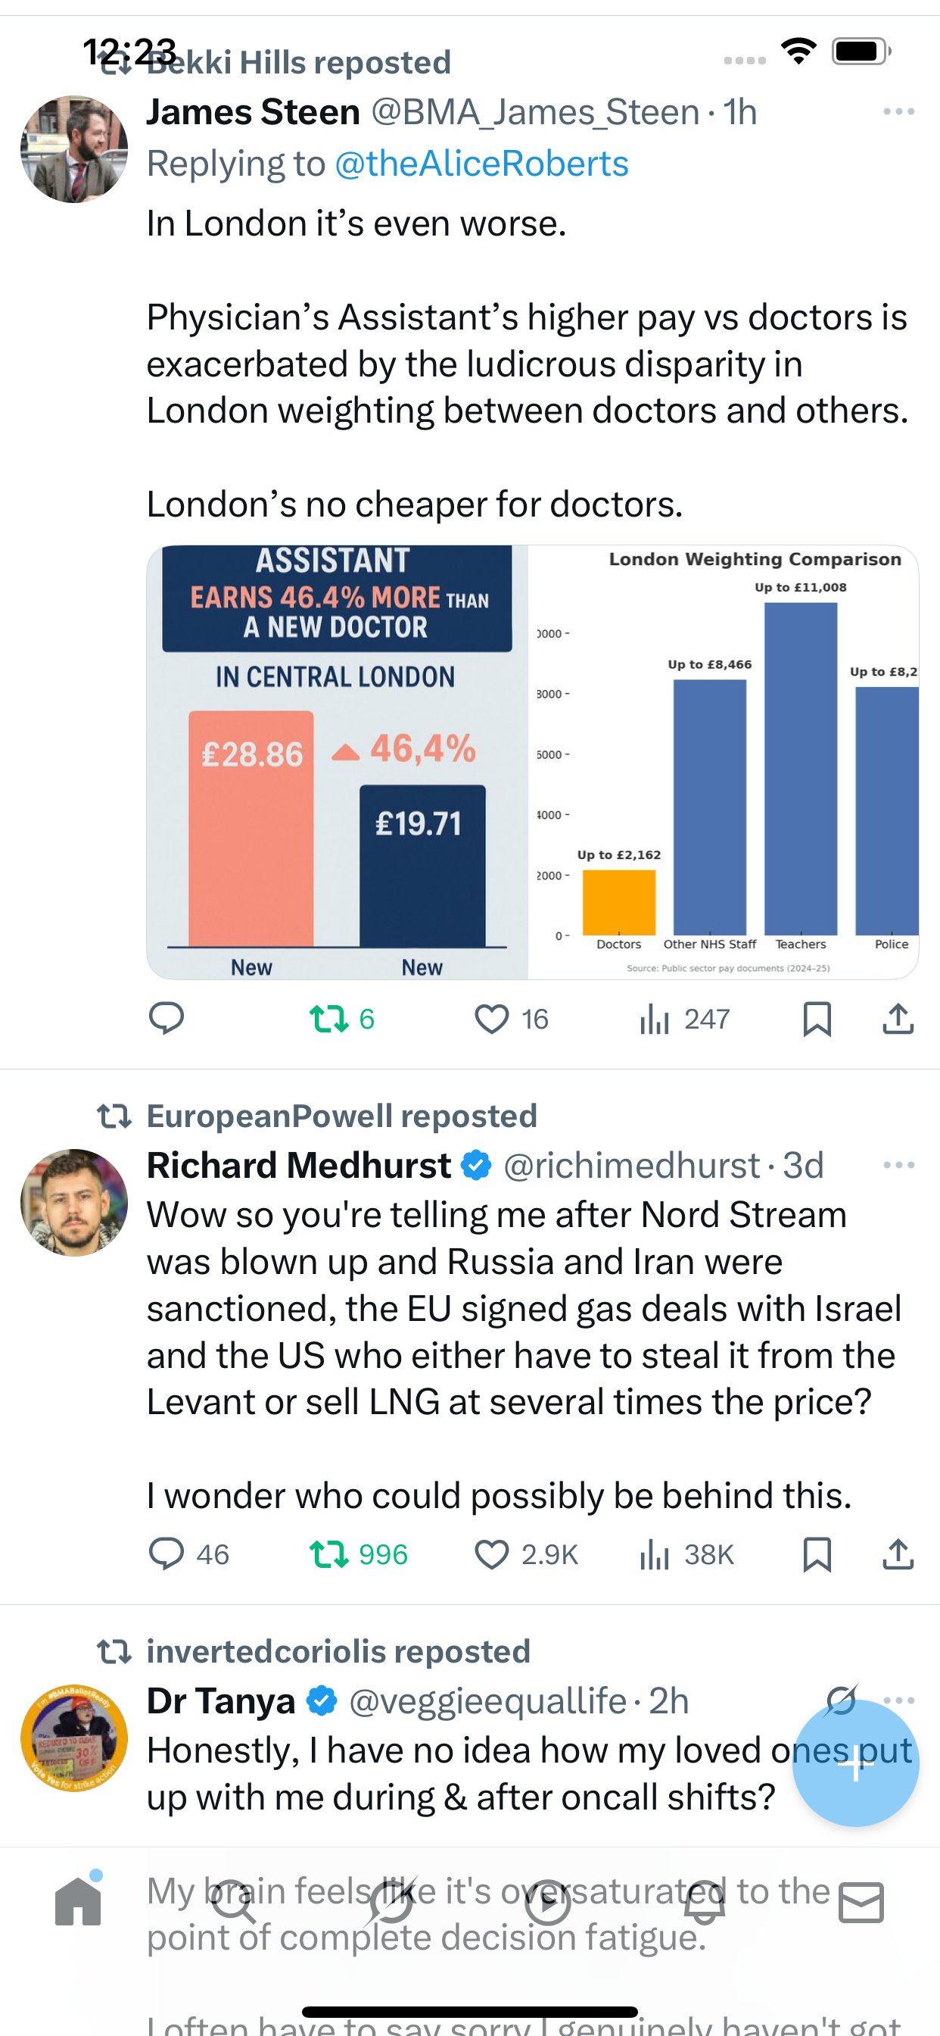Open the London Weighting Comparison chart

coord(723,761)
